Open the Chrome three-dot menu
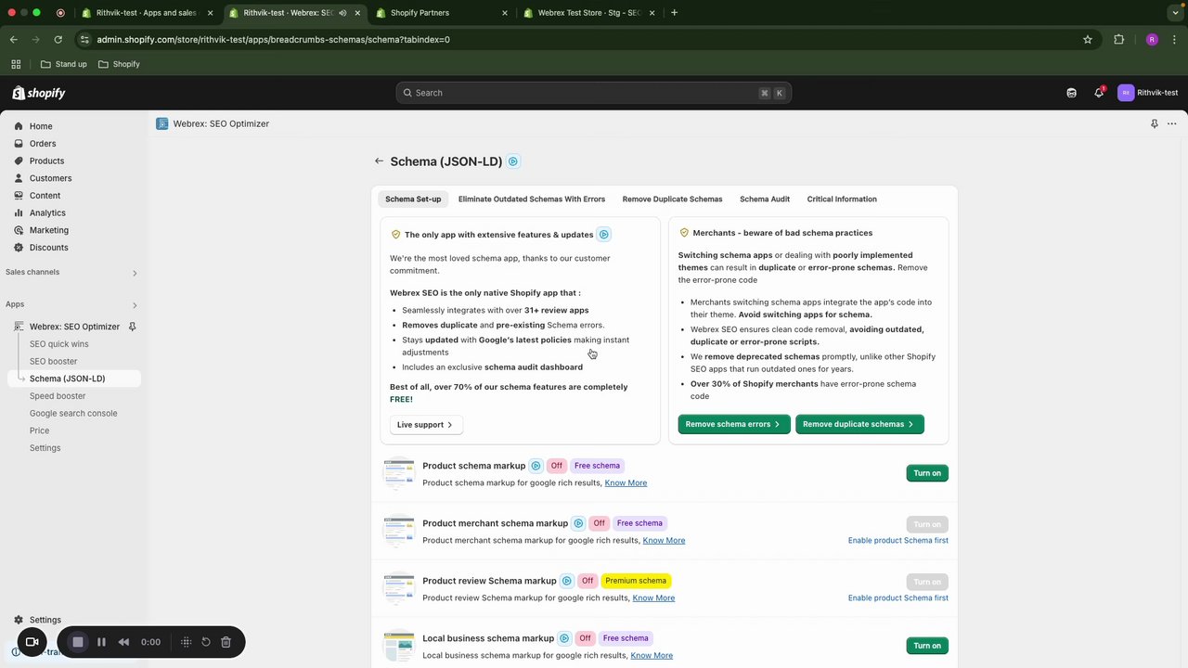This screenshot has width=1188, height=668. pos(1174,40)
